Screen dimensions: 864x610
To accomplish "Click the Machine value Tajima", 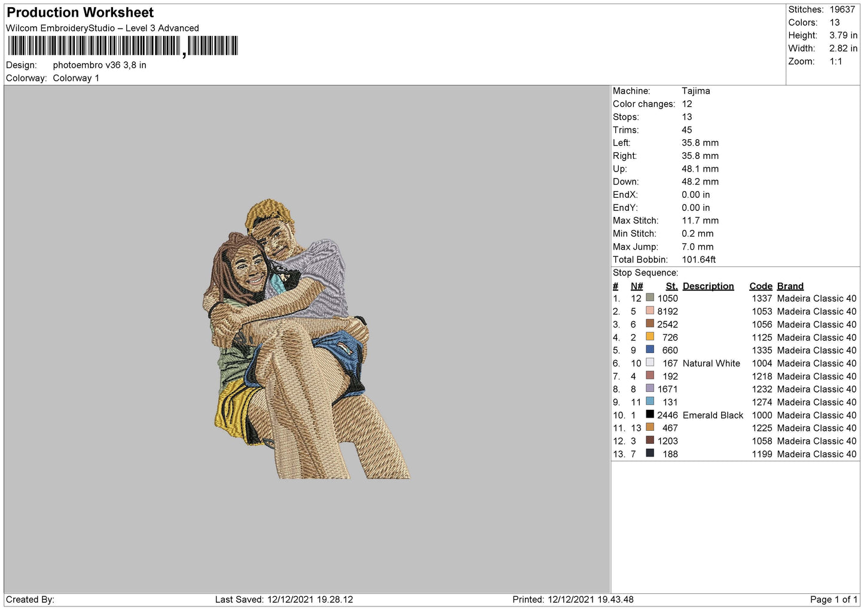I will point(696,91).
